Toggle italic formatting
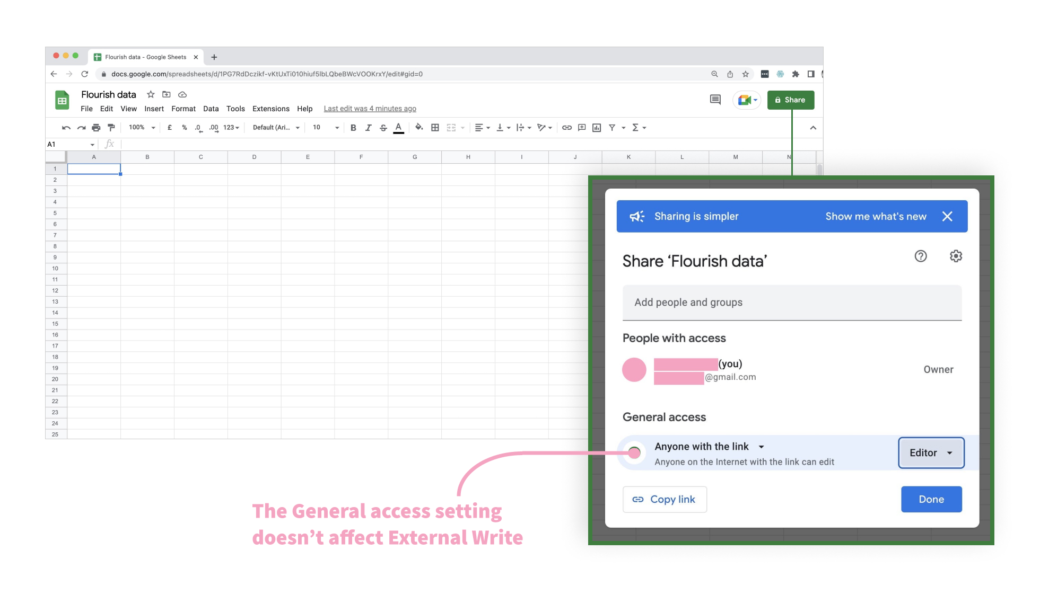The image size is (1040, 595). 368,128
